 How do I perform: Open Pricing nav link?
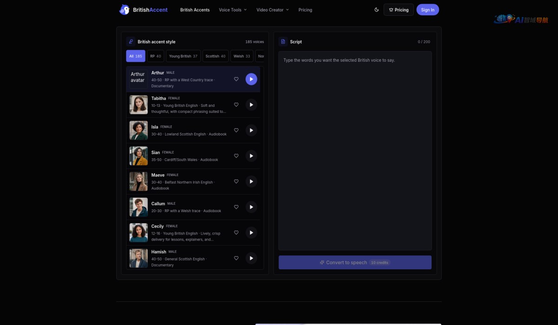click(x=306, y=10)
